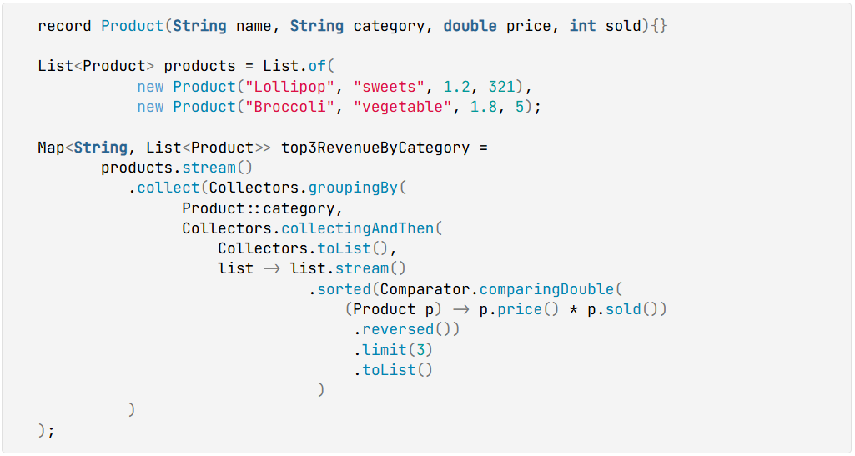The height and width of the screenshot is (456, 855).
Task: Click the products.stream() call
Action: [x=177, y=168]
